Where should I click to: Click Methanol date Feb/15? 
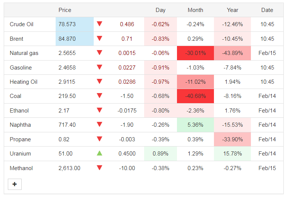click(267, 168)
